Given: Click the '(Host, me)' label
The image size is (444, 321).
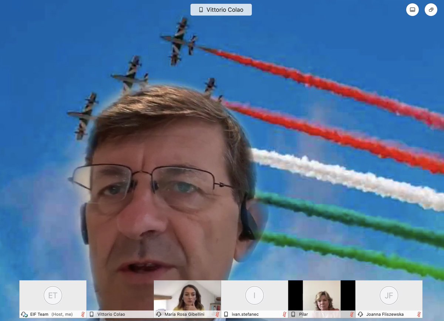Looking at the screenshot, I should pos(61,314).
